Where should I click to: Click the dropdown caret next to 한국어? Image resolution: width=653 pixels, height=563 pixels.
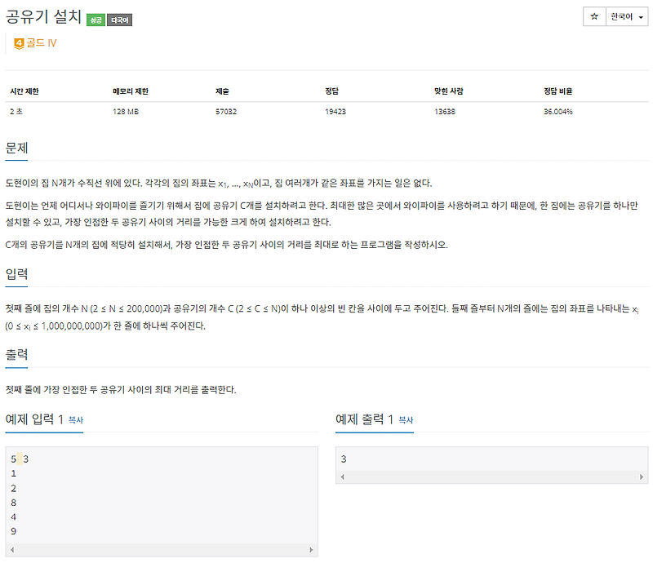(641, 17)
